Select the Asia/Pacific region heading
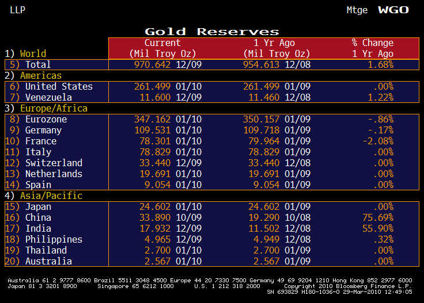The image size is (424, 303). pyautogui.click(x=51, y=195)
